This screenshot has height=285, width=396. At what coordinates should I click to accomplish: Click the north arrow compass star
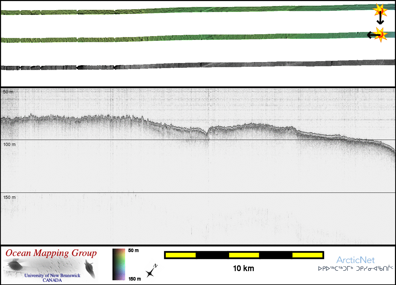point(150,272)
